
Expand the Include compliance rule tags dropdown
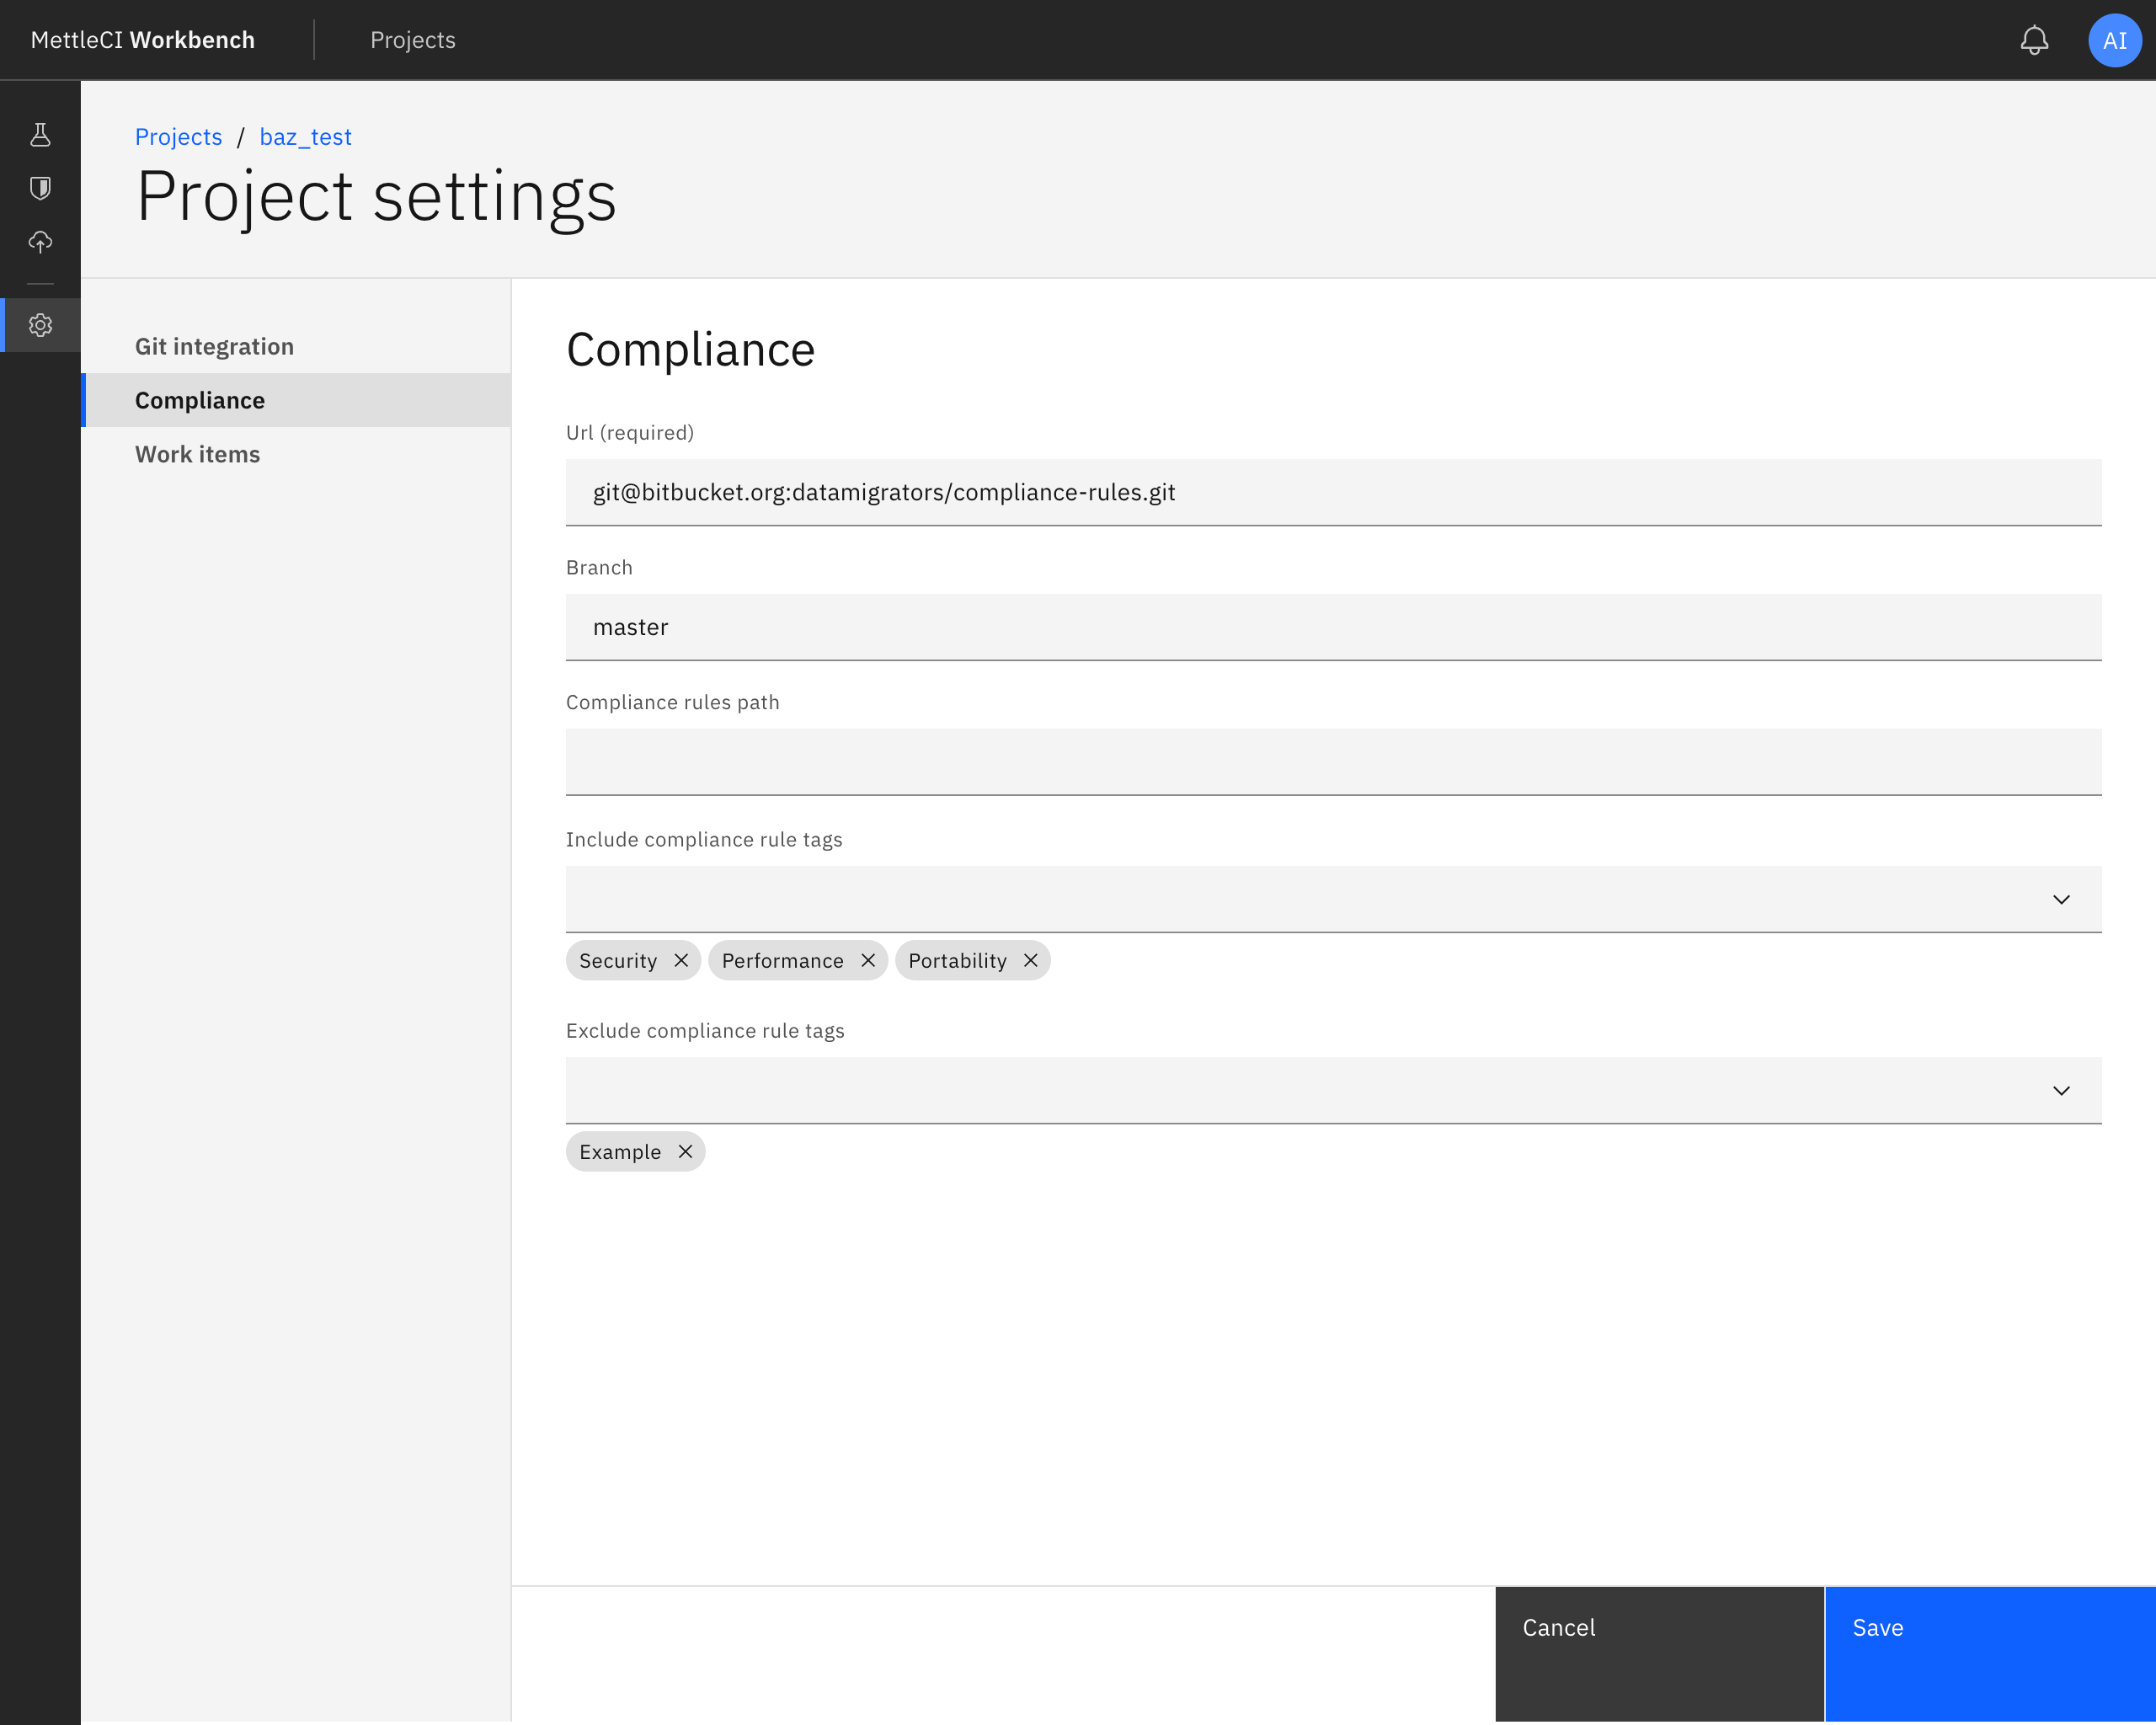tap(2061, 899)
